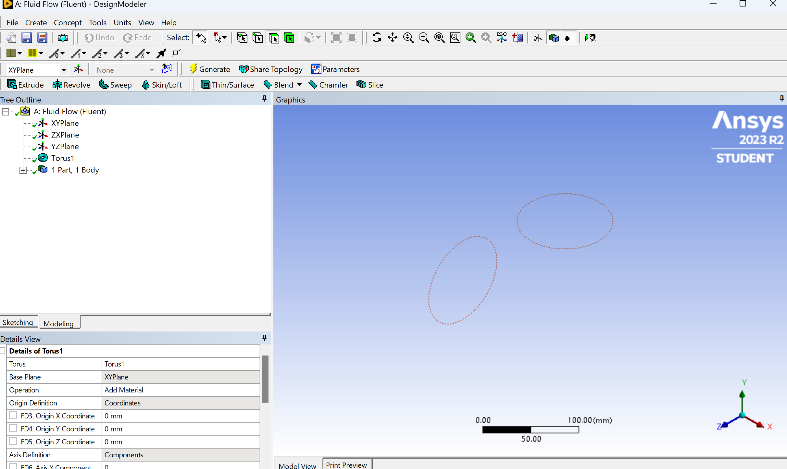The image size is (787, 469).
Task: Click the Operation Add Material value field
Action: click(x=181, y=390)
